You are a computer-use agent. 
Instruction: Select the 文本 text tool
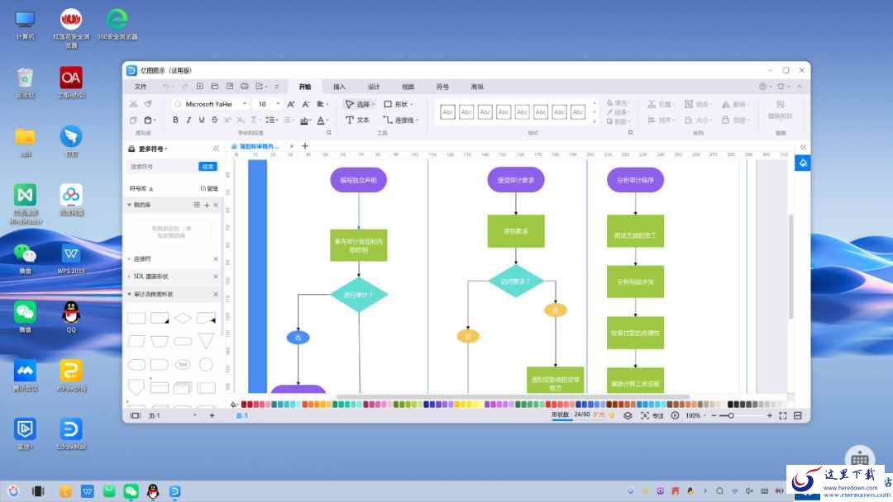tap(358, 120)
